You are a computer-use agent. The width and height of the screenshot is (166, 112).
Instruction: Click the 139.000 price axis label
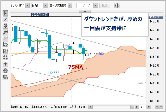point(155,101)
